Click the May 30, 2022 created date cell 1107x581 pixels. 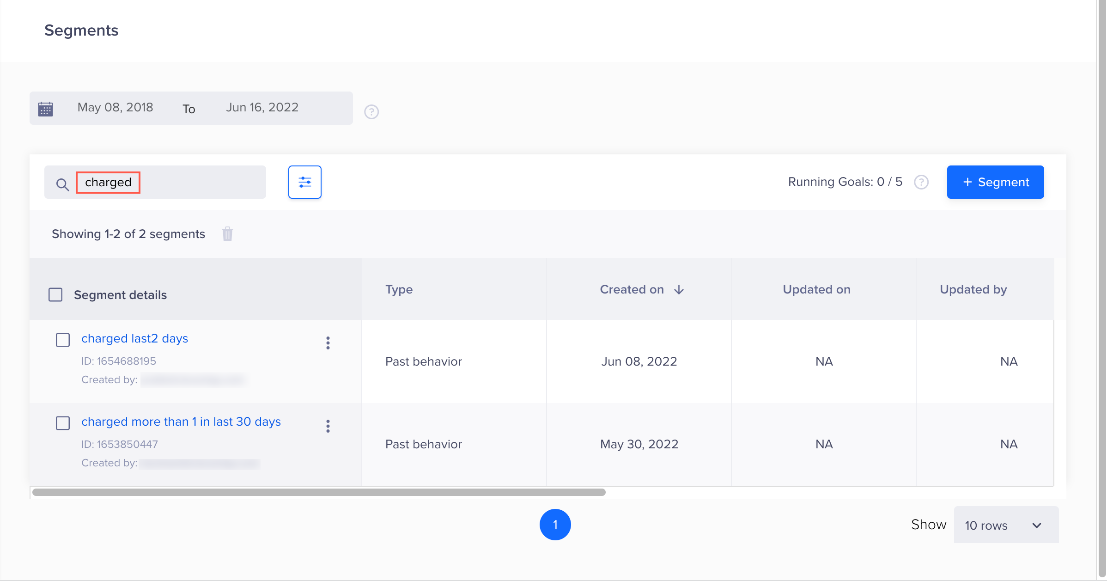639,444
